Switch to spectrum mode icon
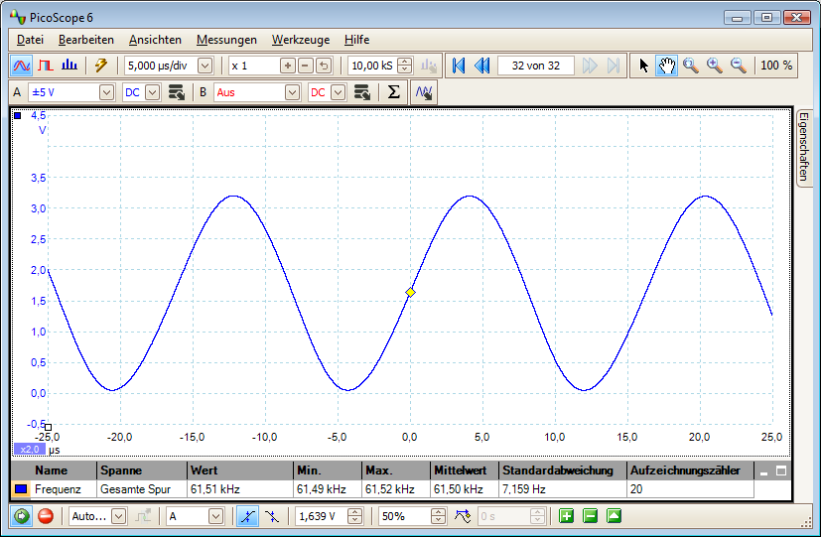Viewport: 821px width, 537px height. pyautogui.click(x=69, y=66)
